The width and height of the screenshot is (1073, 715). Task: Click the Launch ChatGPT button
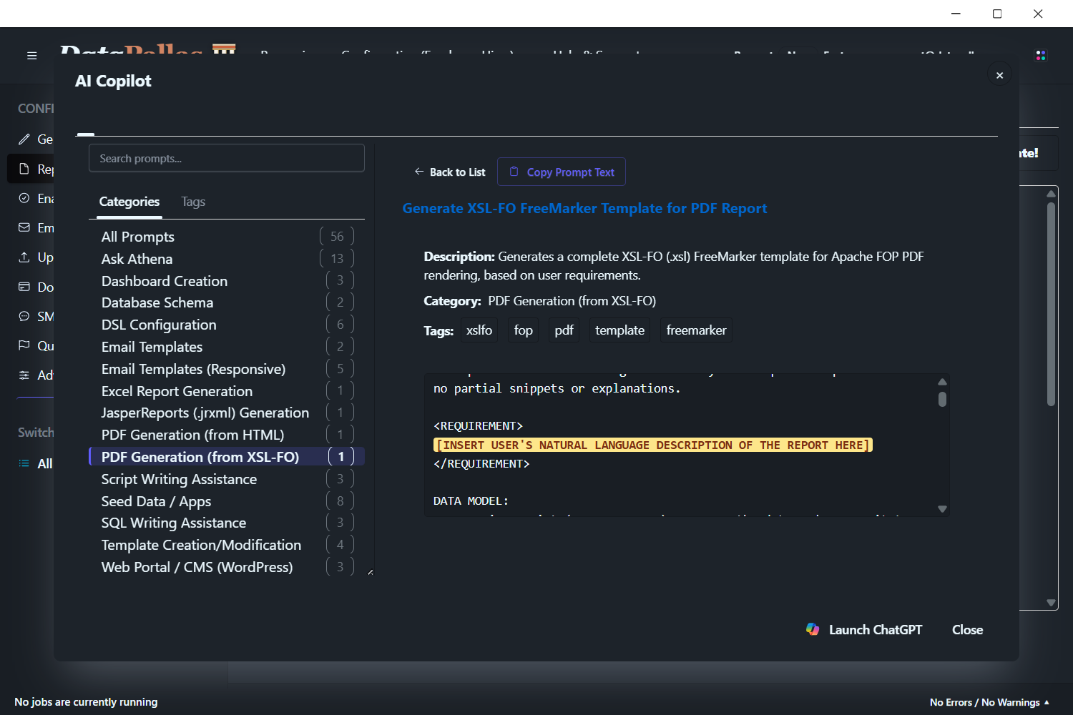(864, 629)
